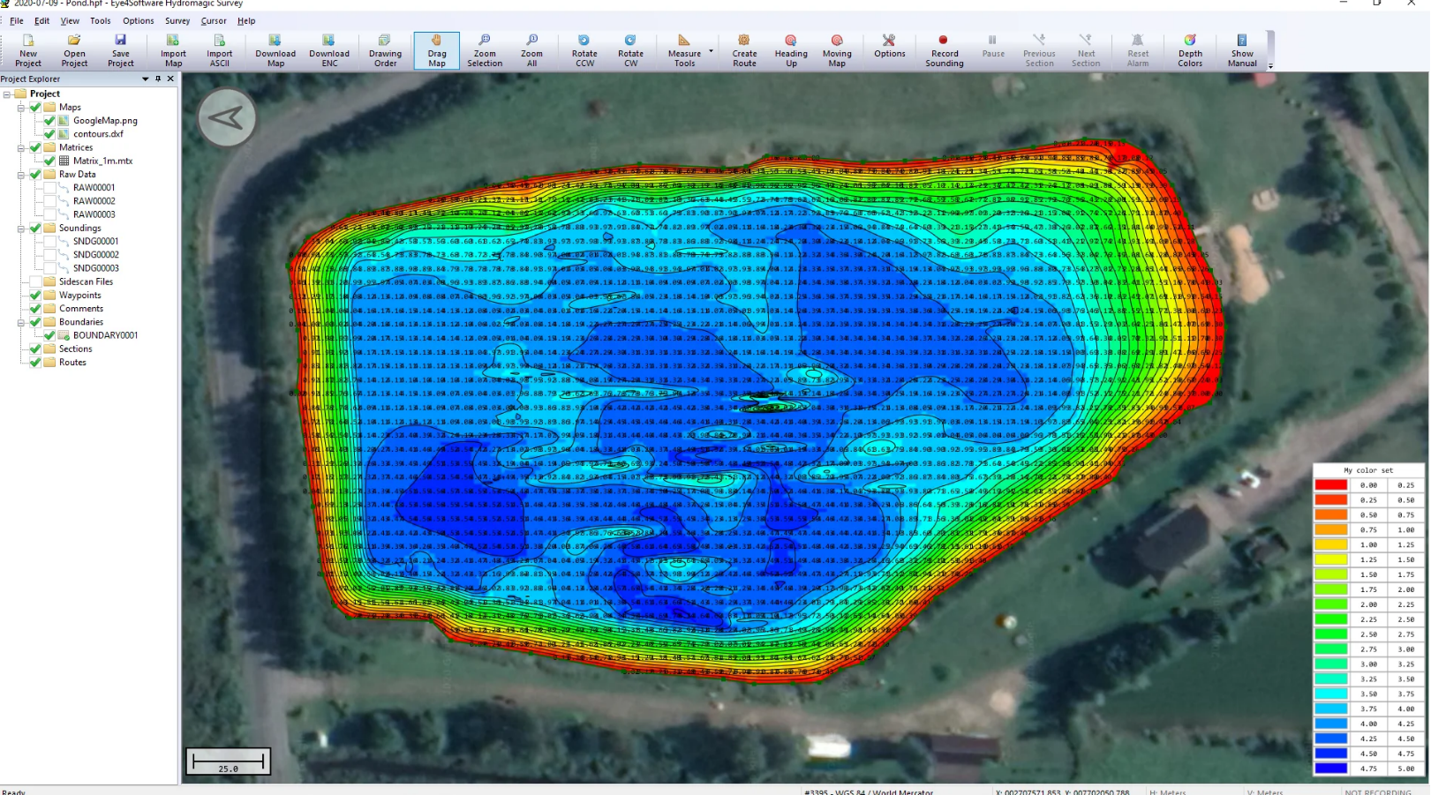Image resolution: width=1431 pixels, height=795 pixels.
Task: Open the Measure Tools dropdown arrow
Action: click(711, 51)
